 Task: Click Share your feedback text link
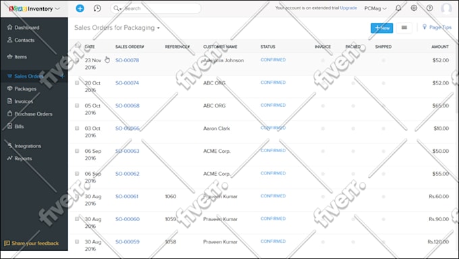click(35, 243)
